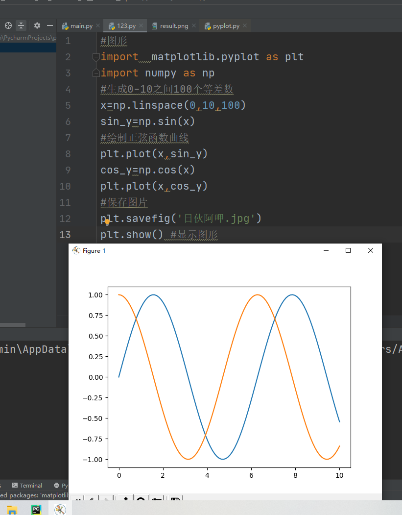Image resolution: width=402 pixels, height=515 pixels.
Task: Minimize the Figure 1 window
Action: click(326, 250)
